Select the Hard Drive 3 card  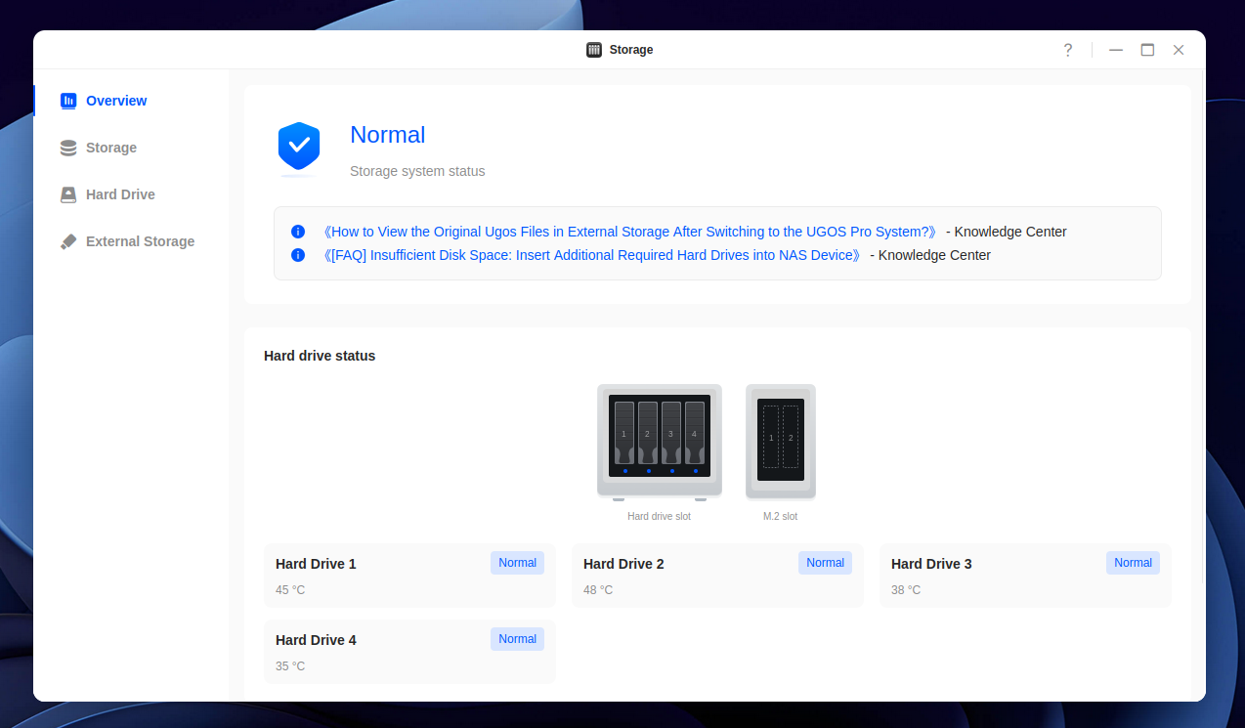click(1025, 576)
